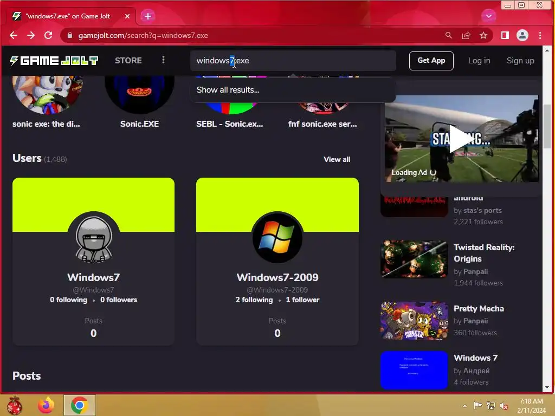Viewport: 555px width, 416px height.
Task: Click the @Windows7 handle
Action: point(93,290)
